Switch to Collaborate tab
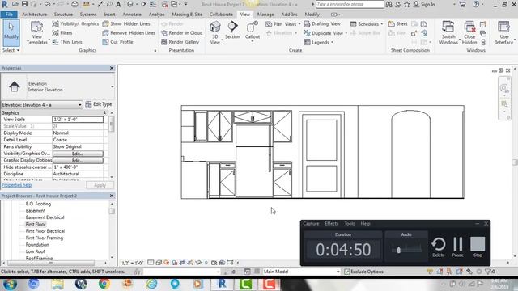The width and height of the screenshot is (518, 291). 221,15
